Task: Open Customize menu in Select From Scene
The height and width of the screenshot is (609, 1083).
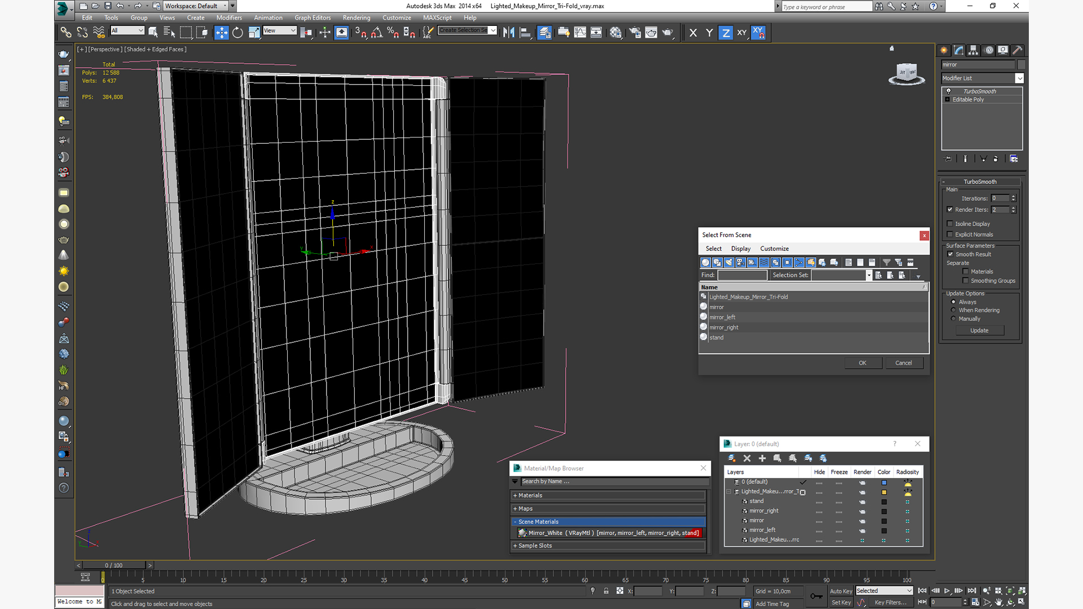Action: 774,249
